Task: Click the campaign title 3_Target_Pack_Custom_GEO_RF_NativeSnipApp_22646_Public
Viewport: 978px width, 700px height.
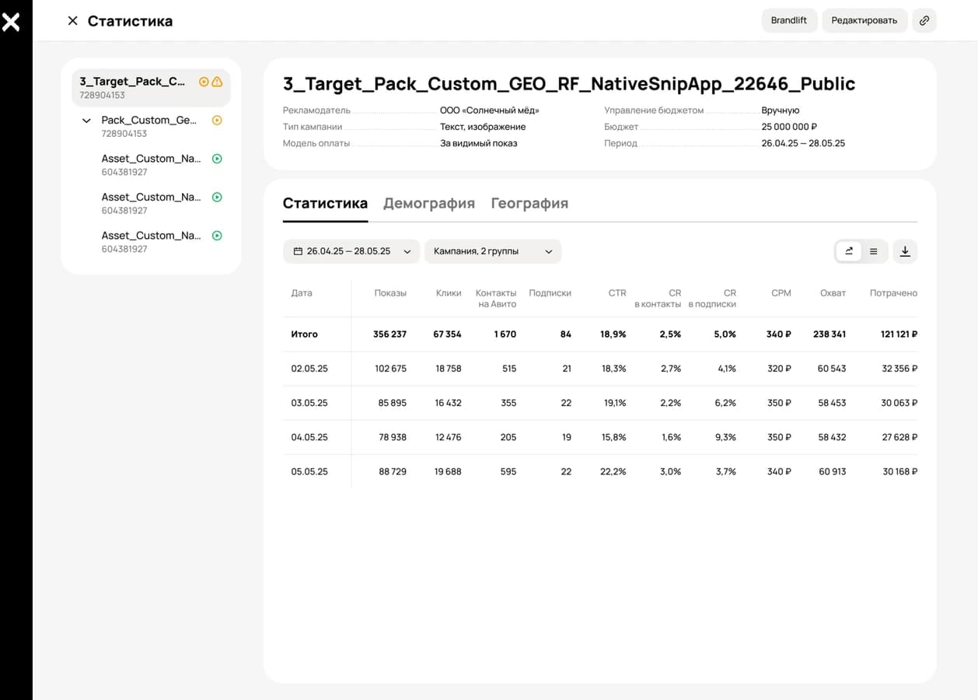Action: click(x=569, y=84)
